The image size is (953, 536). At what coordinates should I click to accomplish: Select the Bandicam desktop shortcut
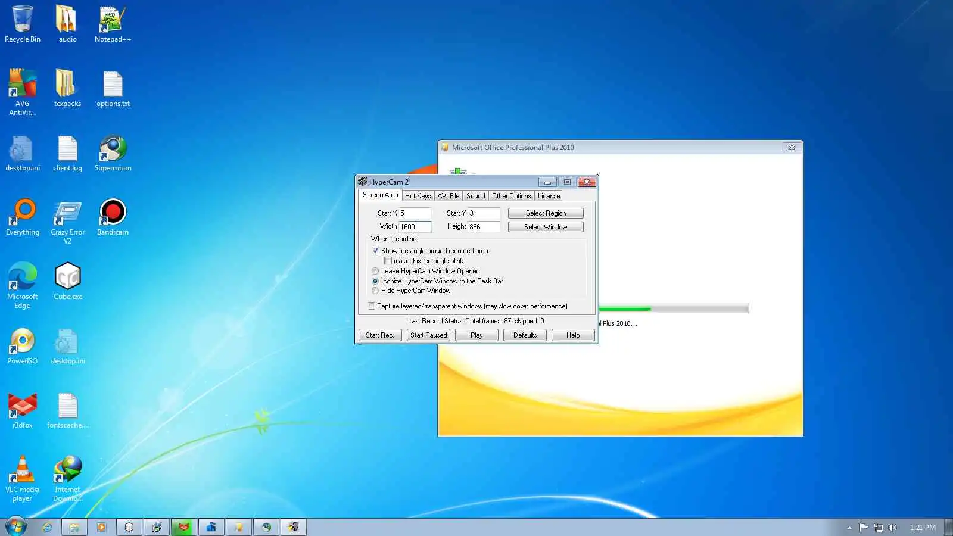coord(113,217)
